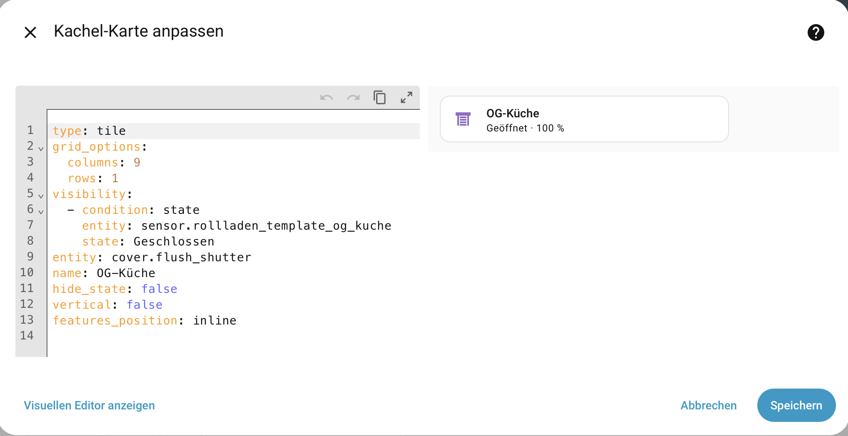This screenshot has width=848, height=436.
Task: Open the help question mark icon
Action: pos(816,32)
